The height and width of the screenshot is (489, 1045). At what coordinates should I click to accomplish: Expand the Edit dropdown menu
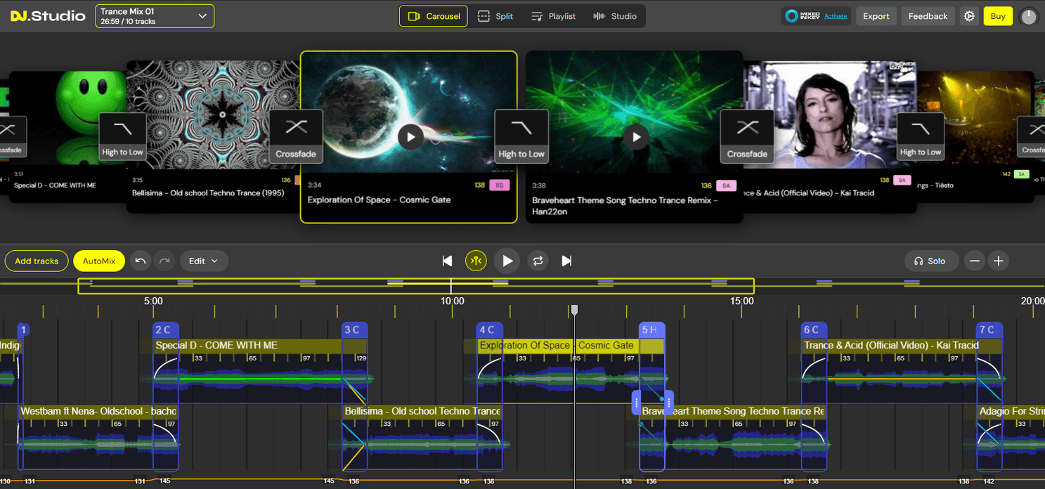[x=204, y=261]
